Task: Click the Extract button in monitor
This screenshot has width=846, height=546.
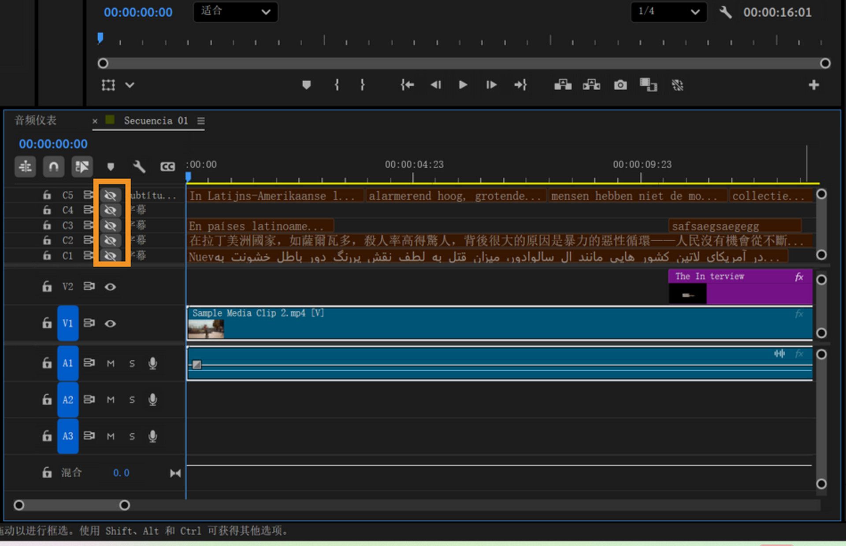Action: pyautogui.click(x=591, y=85)
